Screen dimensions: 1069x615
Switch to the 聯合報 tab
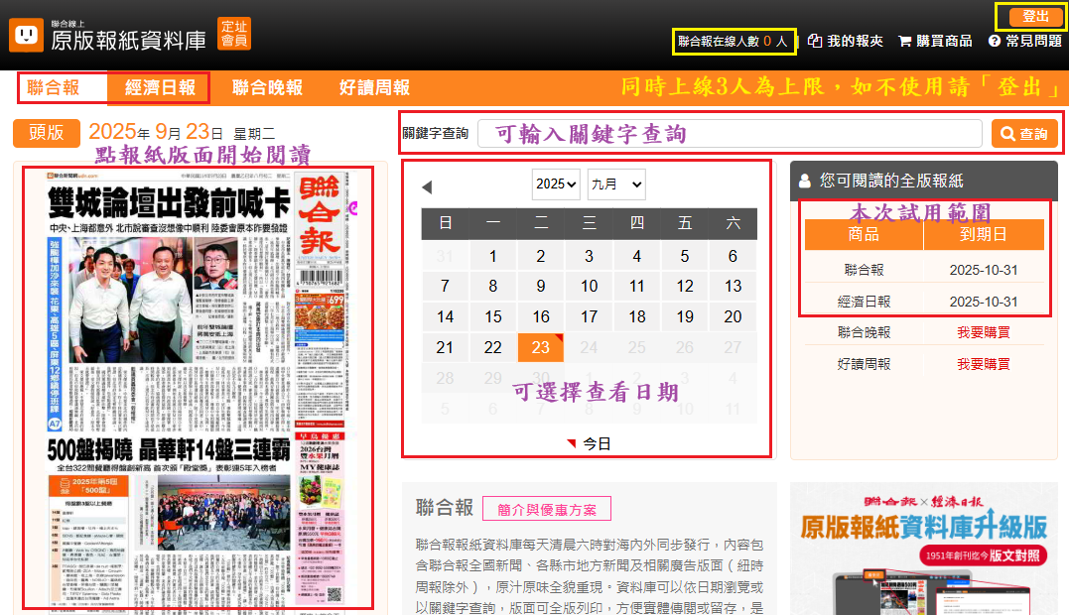pyautogui.click(x=54, y=87)
